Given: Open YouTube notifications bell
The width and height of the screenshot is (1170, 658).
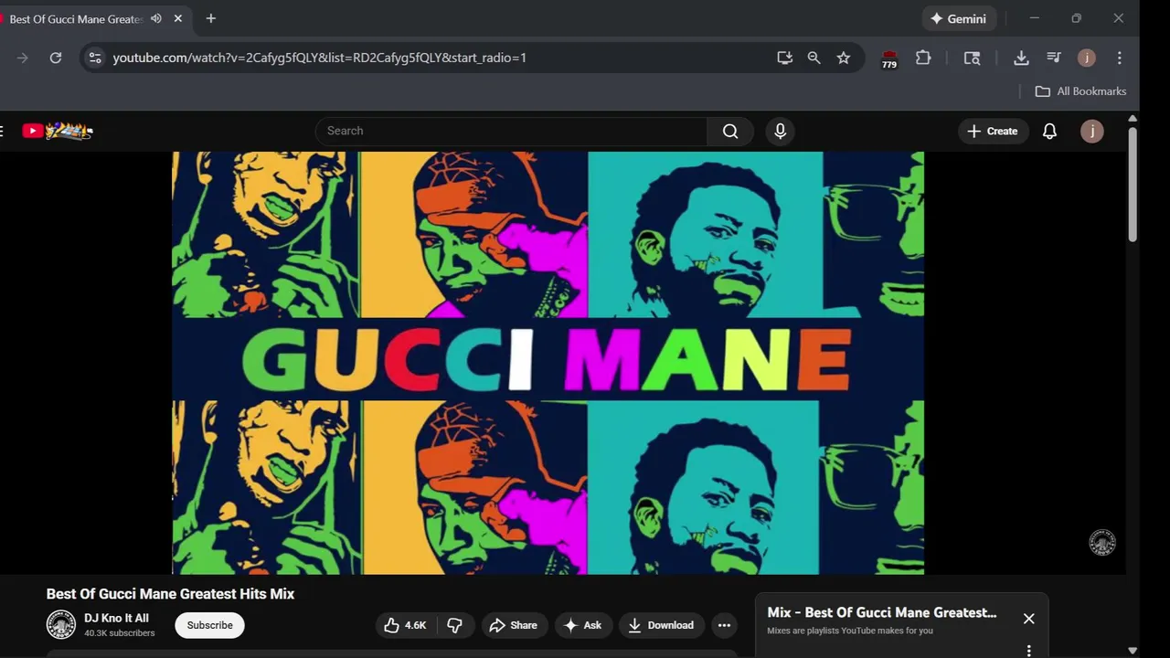Looking at the screenshot, I should (1049, 131).
